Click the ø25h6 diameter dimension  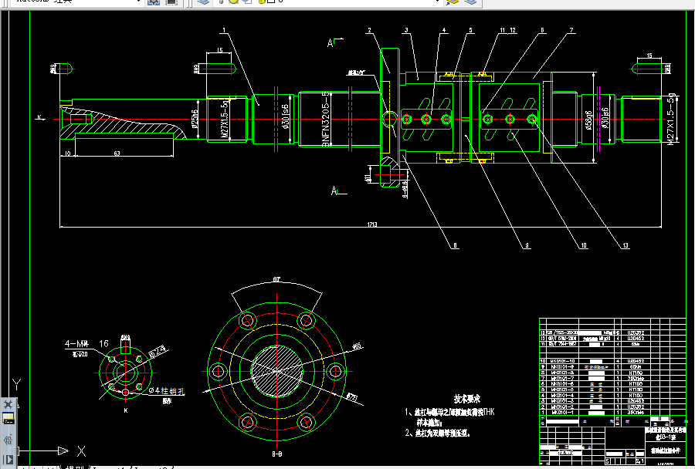[195, 119]
